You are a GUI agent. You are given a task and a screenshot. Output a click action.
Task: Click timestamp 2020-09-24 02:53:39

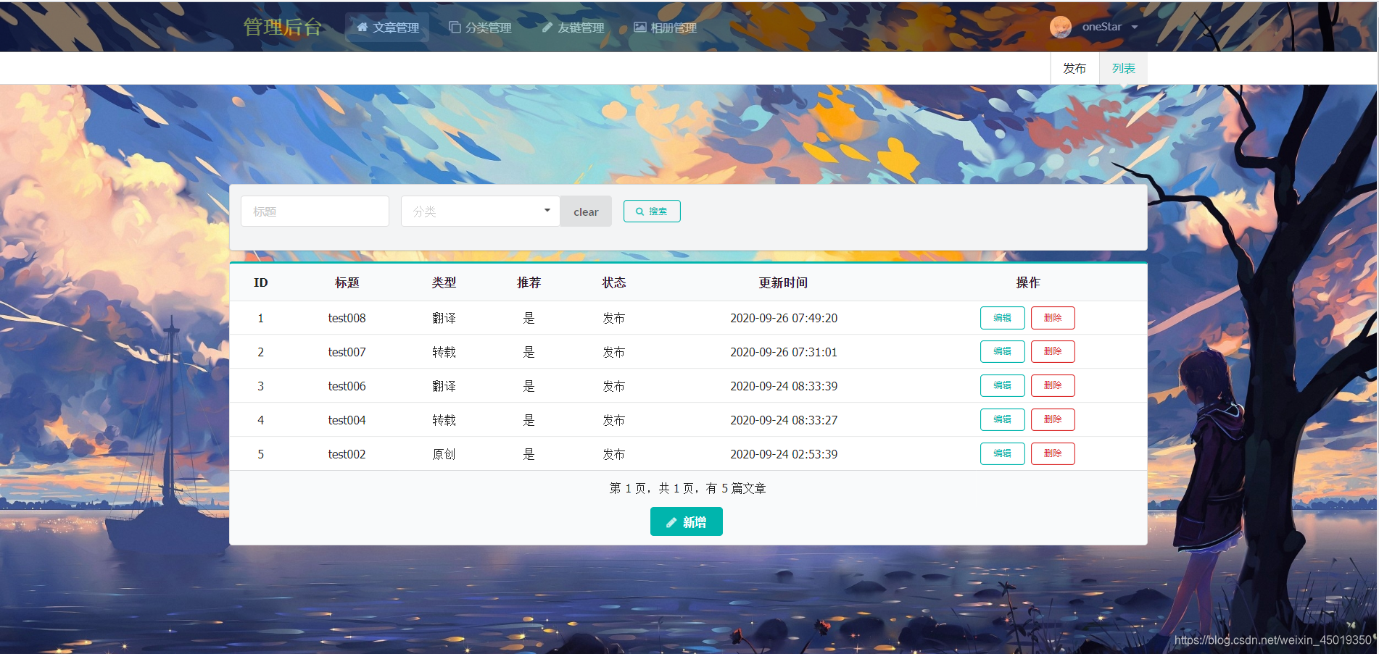784,454
